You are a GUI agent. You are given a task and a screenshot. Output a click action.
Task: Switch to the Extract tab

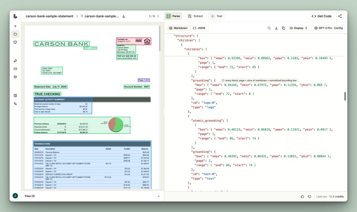tap(195, 16)
